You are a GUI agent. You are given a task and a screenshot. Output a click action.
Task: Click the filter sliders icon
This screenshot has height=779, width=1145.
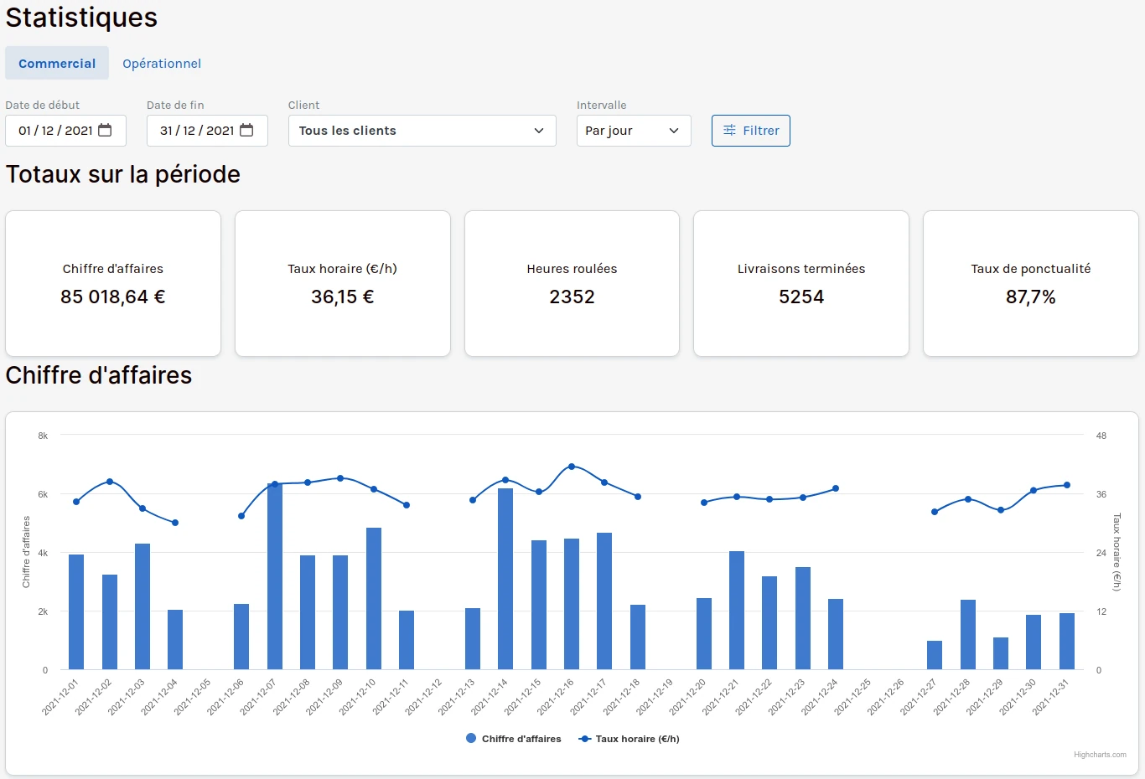(729, 130)
